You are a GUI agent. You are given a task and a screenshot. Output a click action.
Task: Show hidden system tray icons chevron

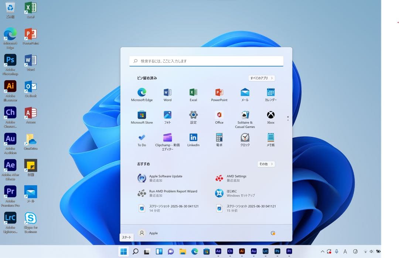pos(322,251)
